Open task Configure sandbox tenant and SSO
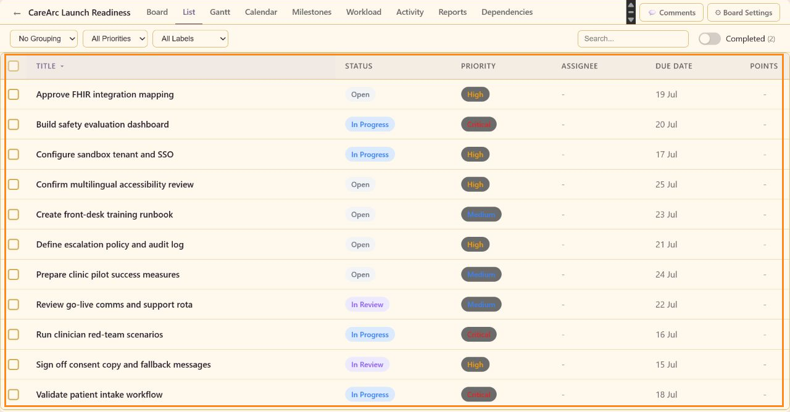Screen dimensions: 790x412 [105, 154]
